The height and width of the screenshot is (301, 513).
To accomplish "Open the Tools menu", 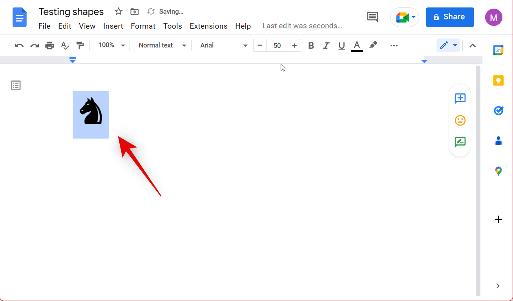I will pyautogui.click(x=173, y=26).
